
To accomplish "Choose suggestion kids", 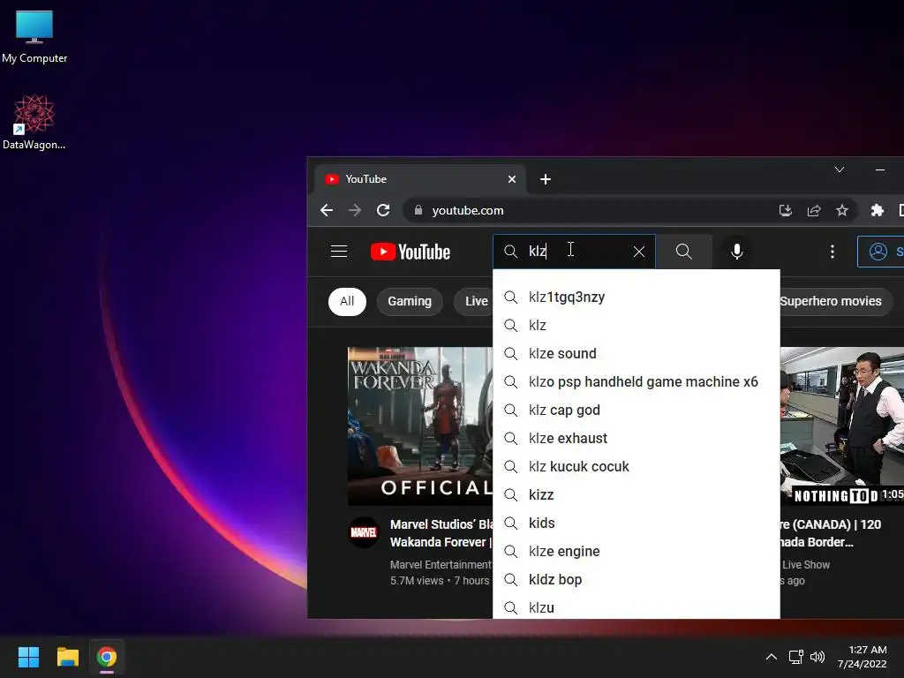I will (637, 523).
